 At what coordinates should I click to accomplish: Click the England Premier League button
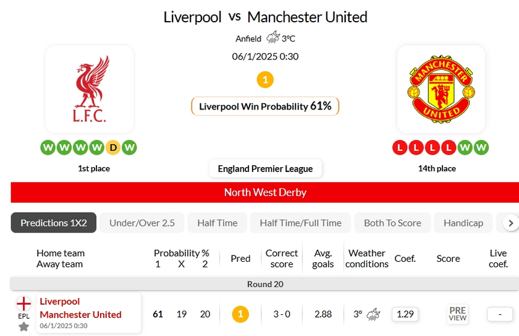click(x=265, y=168)
